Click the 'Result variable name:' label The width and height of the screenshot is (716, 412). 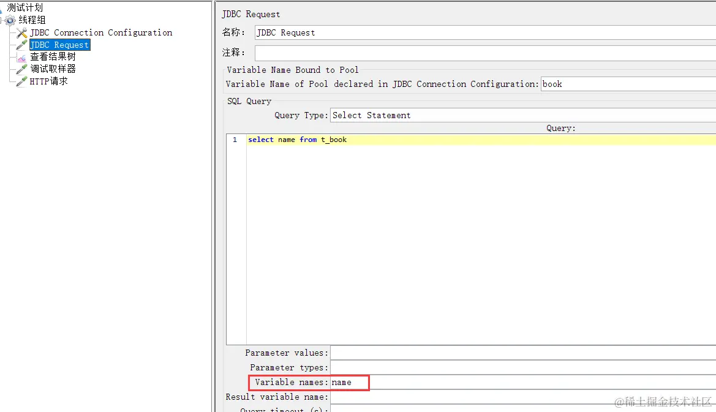[x=277, y=397]
